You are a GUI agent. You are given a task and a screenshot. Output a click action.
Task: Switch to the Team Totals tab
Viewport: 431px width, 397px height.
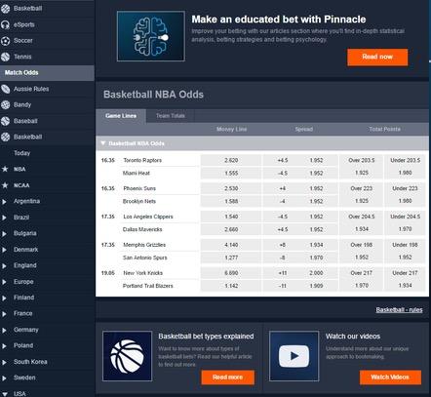click(x=171, y=116)
